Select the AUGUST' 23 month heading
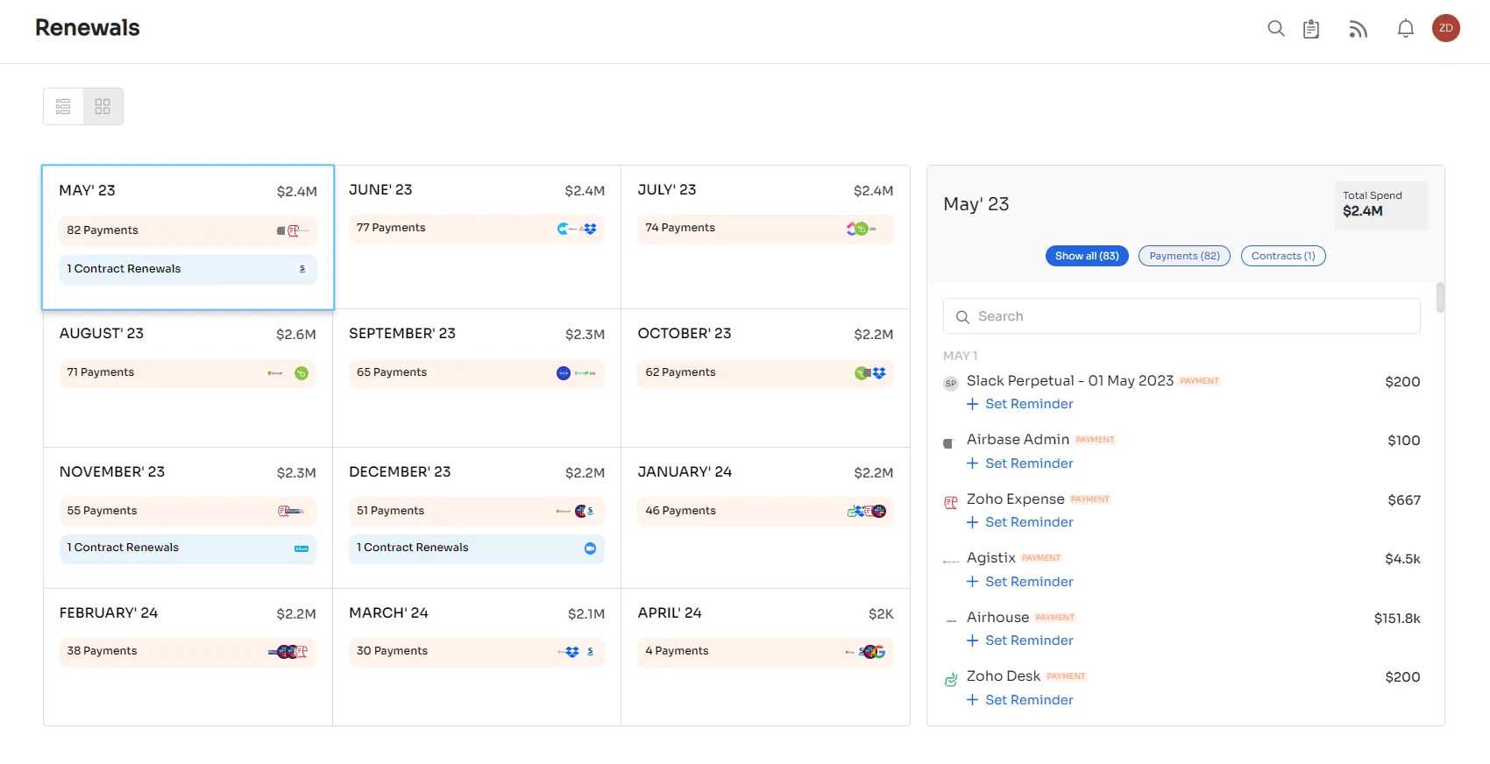The image size is (1490, 764). coord(102,334)
